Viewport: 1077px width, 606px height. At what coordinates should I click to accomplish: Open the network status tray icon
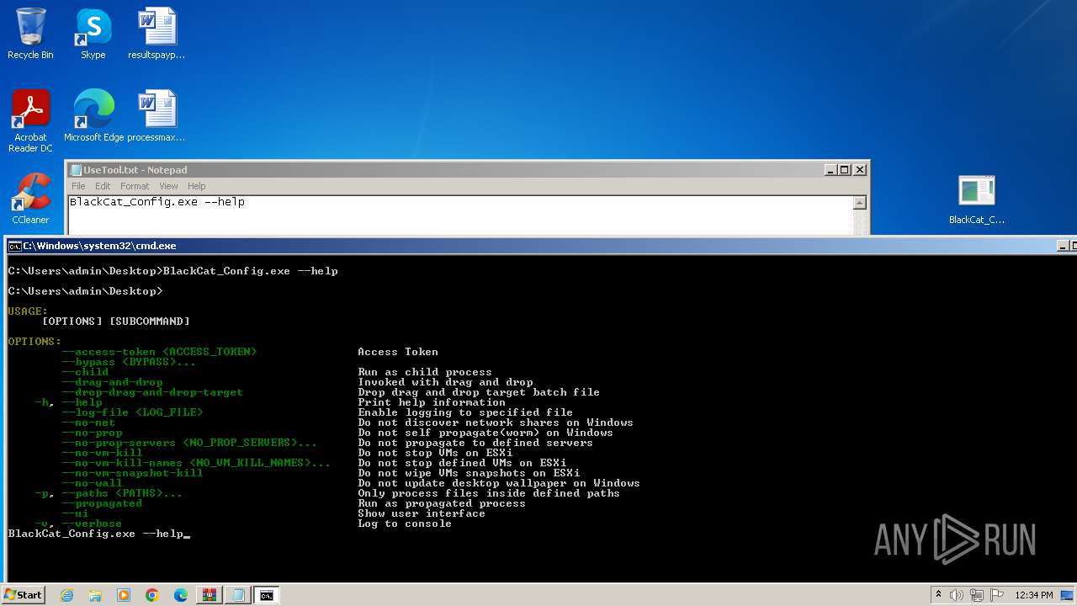point(977,595)
